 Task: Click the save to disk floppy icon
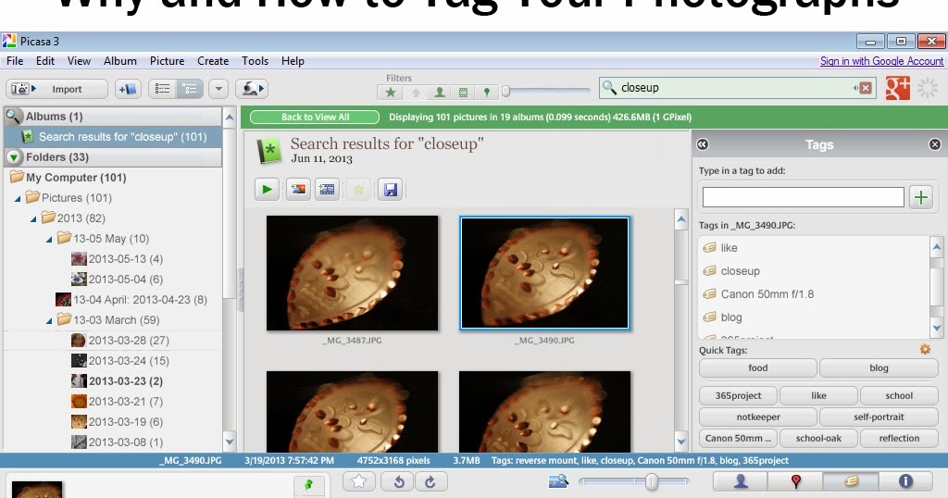[390, 190]
